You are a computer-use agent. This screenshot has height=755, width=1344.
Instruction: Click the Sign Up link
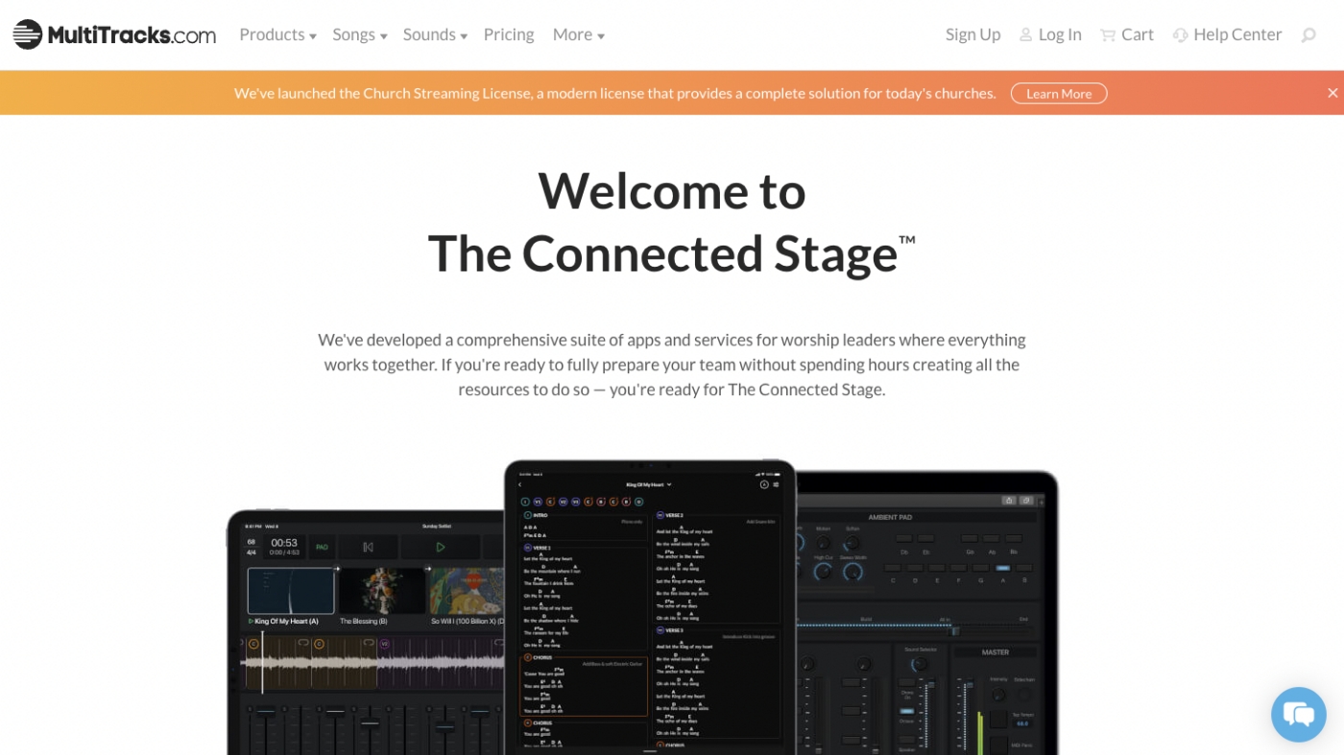tap(972, 35)
